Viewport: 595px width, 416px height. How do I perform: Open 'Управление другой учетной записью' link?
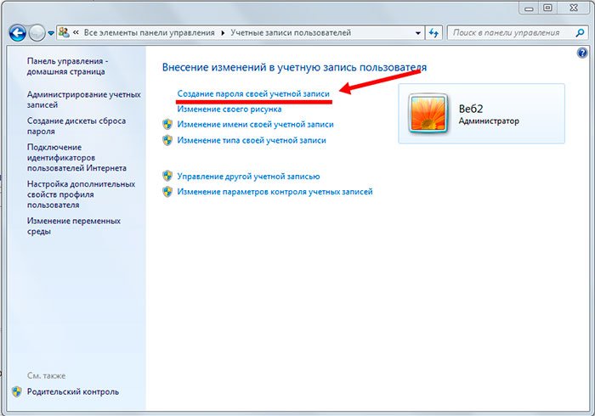click(x=248, y=177)
